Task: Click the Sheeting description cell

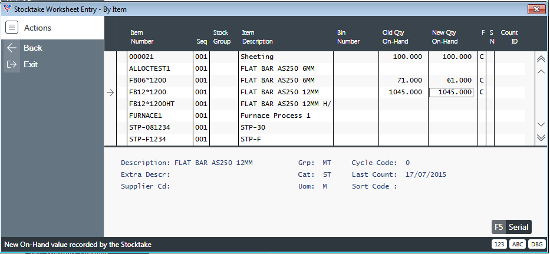Action: pyautogui.click(x=257, y=57)
